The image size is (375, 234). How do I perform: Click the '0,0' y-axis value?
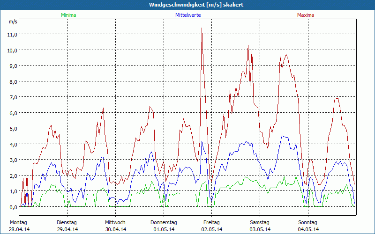coord(13,207)
